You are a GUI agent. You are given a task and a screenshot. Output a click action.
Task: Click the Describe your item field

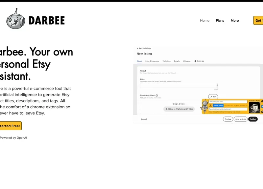pos(227,101)
